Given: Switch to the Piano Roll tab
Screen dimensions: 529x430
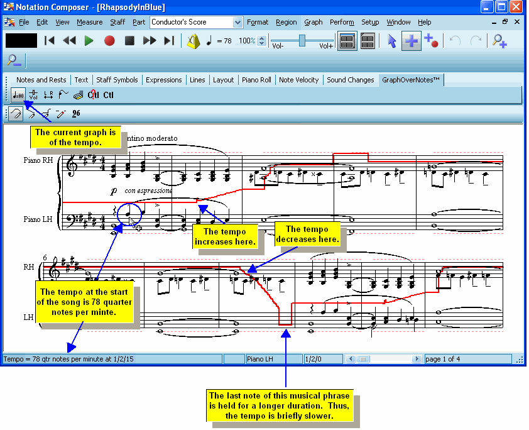Looking at the screenshot, I should (x=256, y=80).
